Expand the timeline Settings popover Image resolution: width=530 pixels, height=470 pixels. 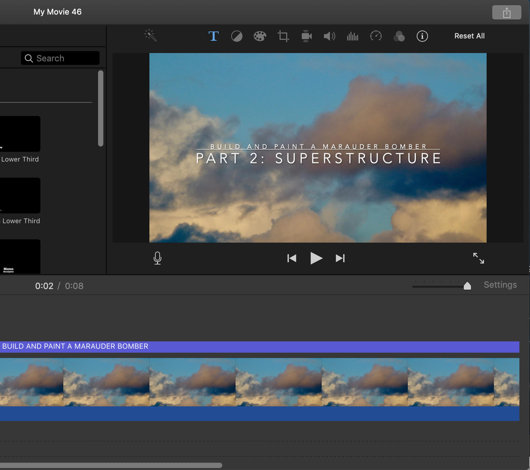pyautogui.click(x=500, y=285)
